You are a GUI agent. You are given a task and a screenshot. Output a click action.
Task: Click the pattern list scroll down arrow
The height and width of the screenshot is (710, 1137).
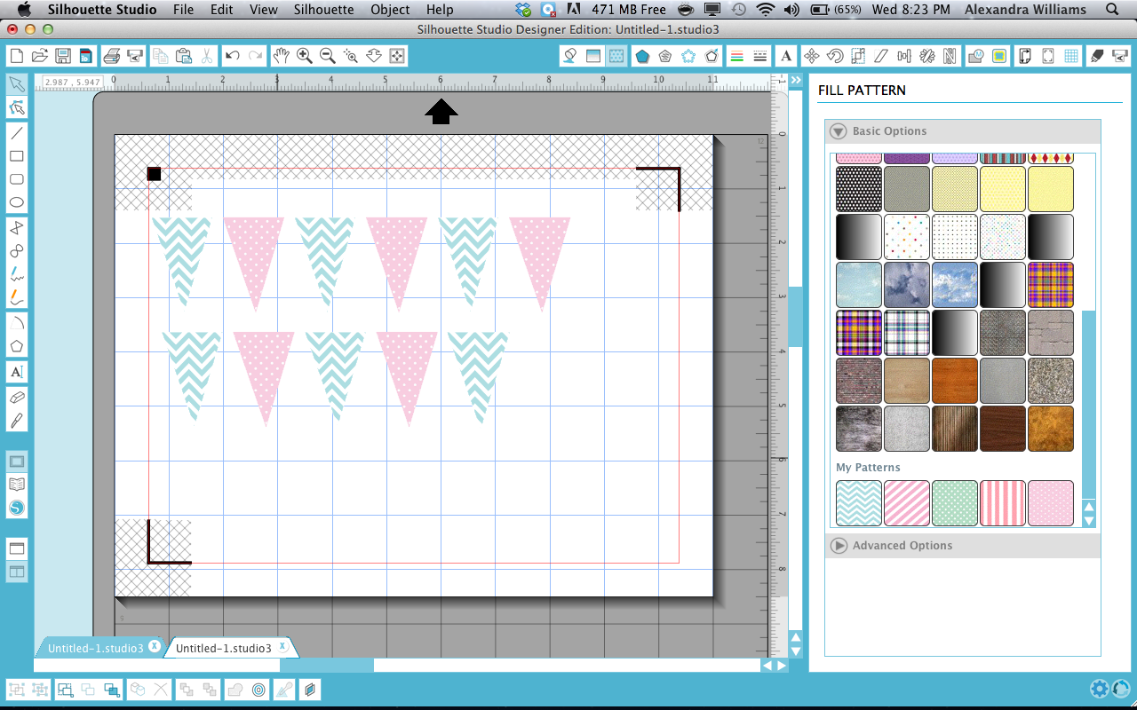tap(1088, 520)
